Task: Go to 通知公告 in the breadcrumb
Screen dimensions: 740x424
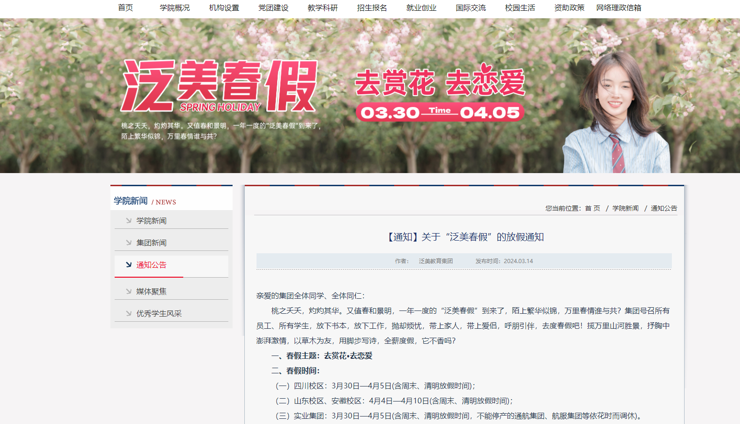Action: (x=664, y=208)
